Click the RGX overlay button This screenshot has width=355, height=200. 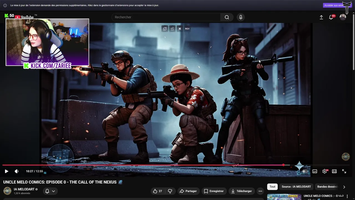coord(187,29)
